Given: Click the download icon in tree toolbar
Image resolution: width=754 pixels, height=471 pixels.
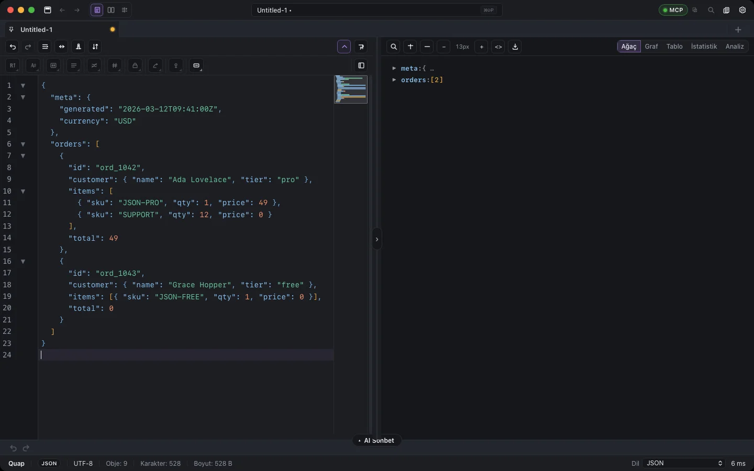Looking at the screenshot, I should coord(515,47).
